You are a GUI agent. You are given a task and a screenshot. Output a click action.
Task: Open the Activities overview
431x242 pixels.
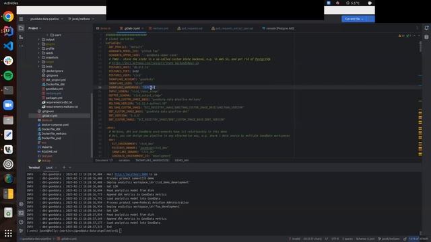(11, 3)
